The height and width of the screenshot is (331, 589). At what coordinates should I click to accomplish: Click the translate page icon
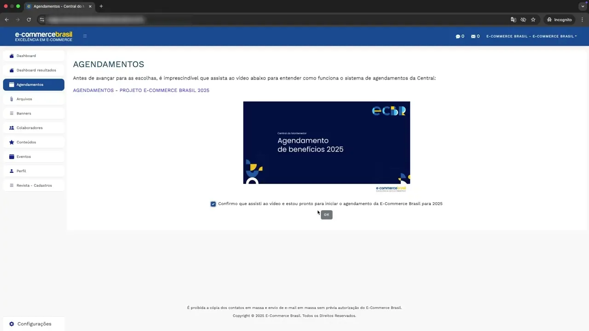514,20
